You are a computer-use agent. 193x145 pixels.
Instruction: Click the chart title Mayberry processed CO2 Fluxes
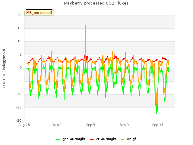(x=96, y=3)
